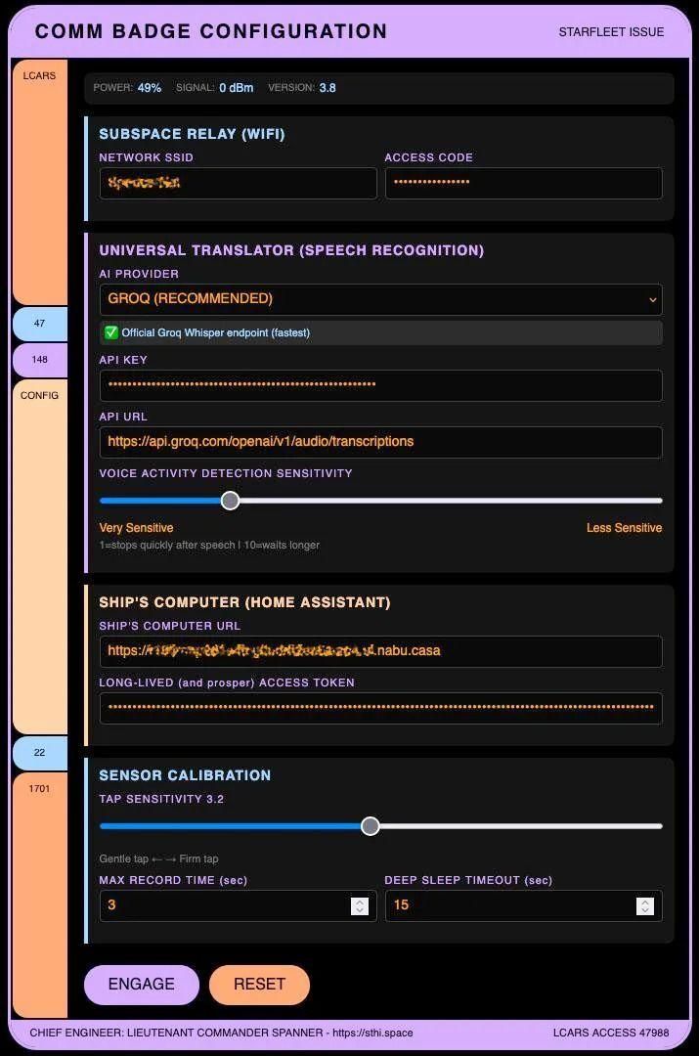Click the Engage button
Viewport: 699px width, 1056px height.
(x=142, y=985)
